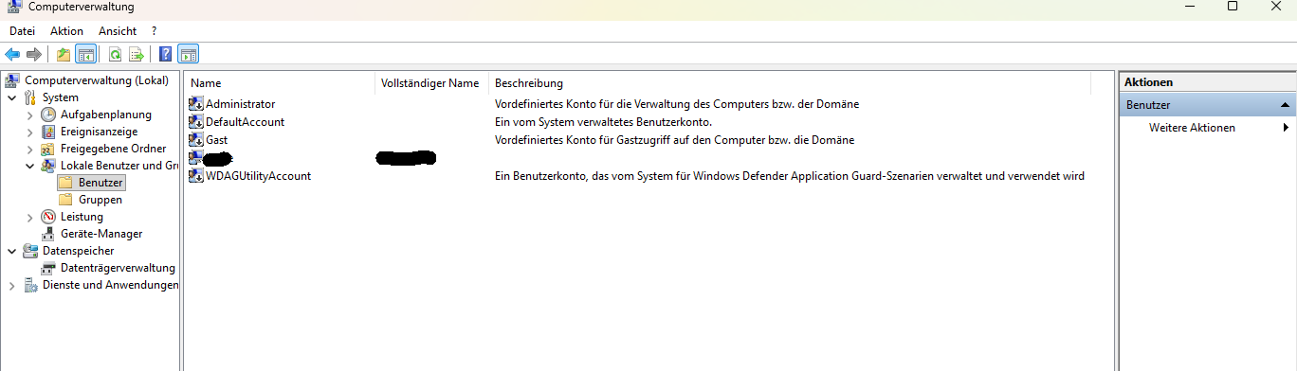The width and height of the screenshot is (1297, 371).
Task: Open the Ansicht menu
Action: (x=118, y=31)
